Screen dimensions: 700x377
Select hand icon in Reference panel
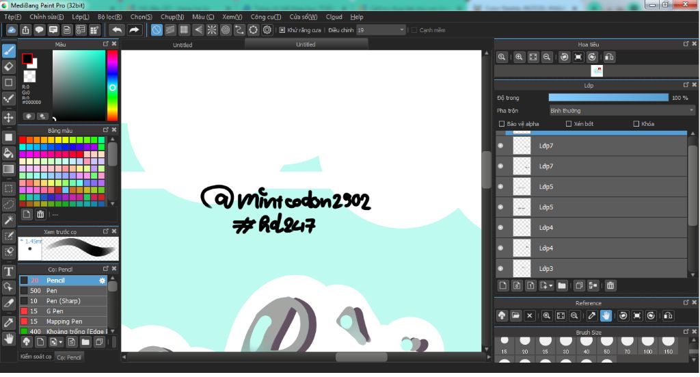click(x=606, y=316)
